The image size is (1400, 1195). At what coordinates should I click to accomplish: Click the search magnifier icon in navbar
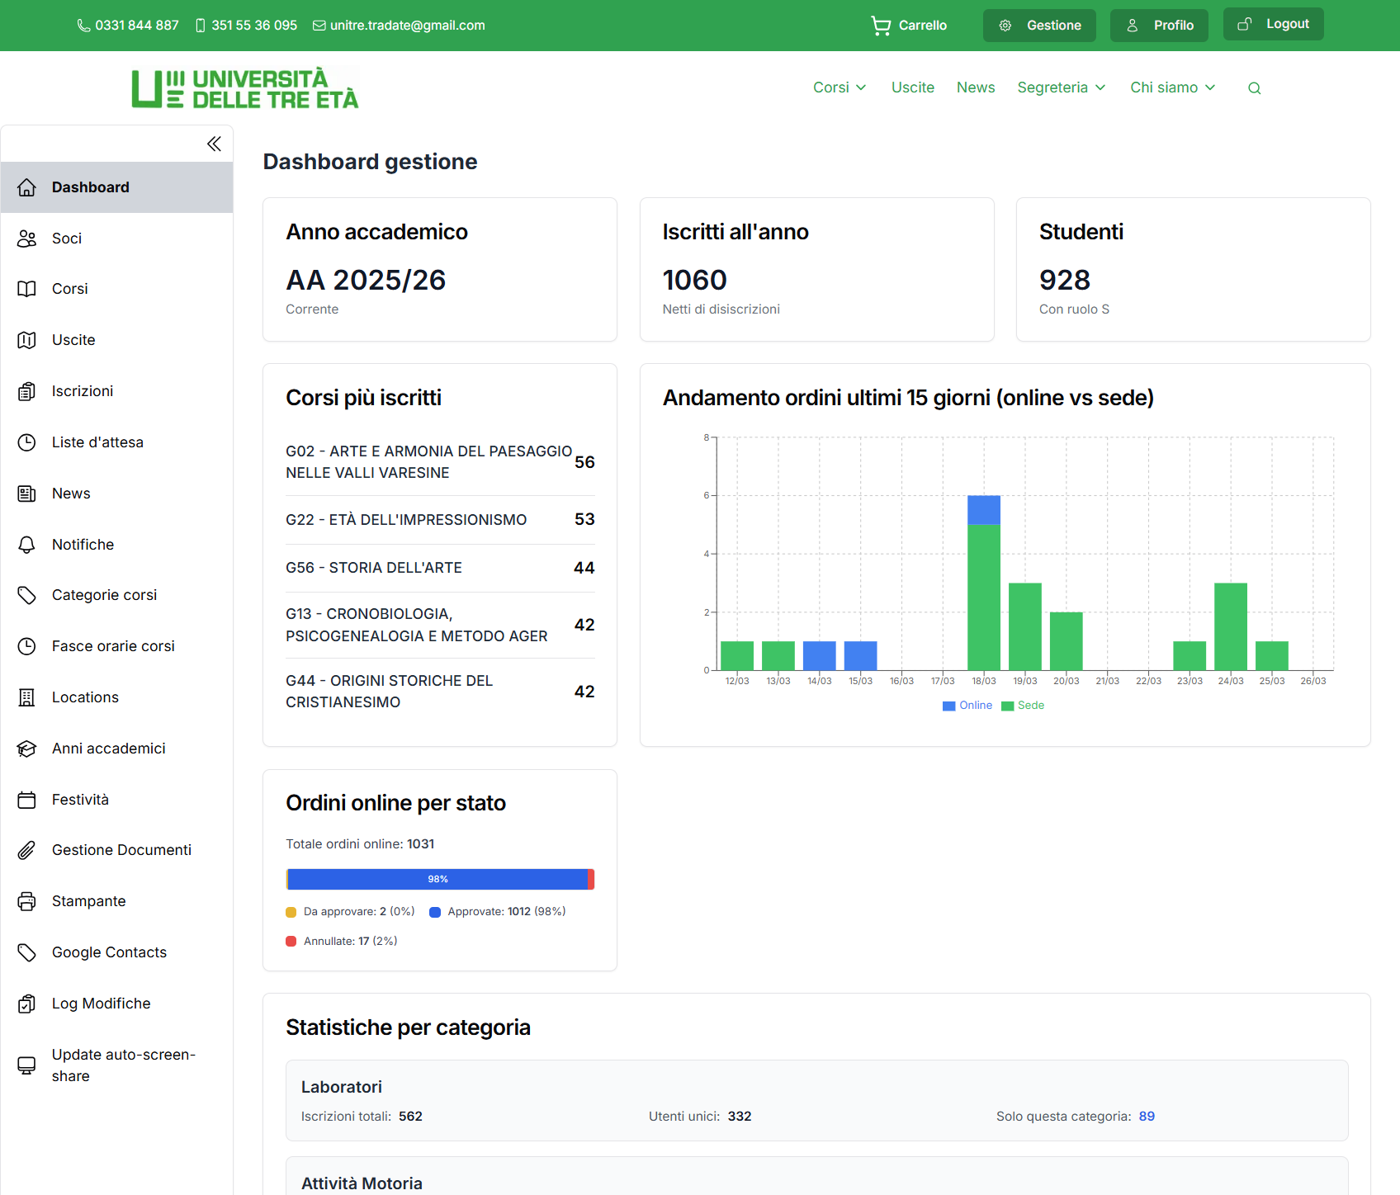(x=1254, y=88)
